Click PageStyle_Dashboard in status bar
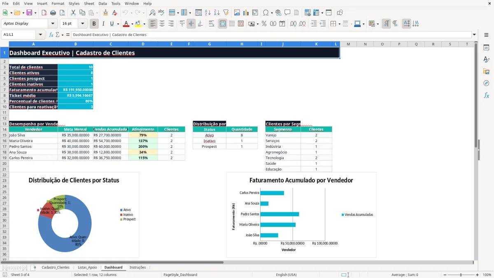Viewport: 494px width, 278px height. click(180, 275)
